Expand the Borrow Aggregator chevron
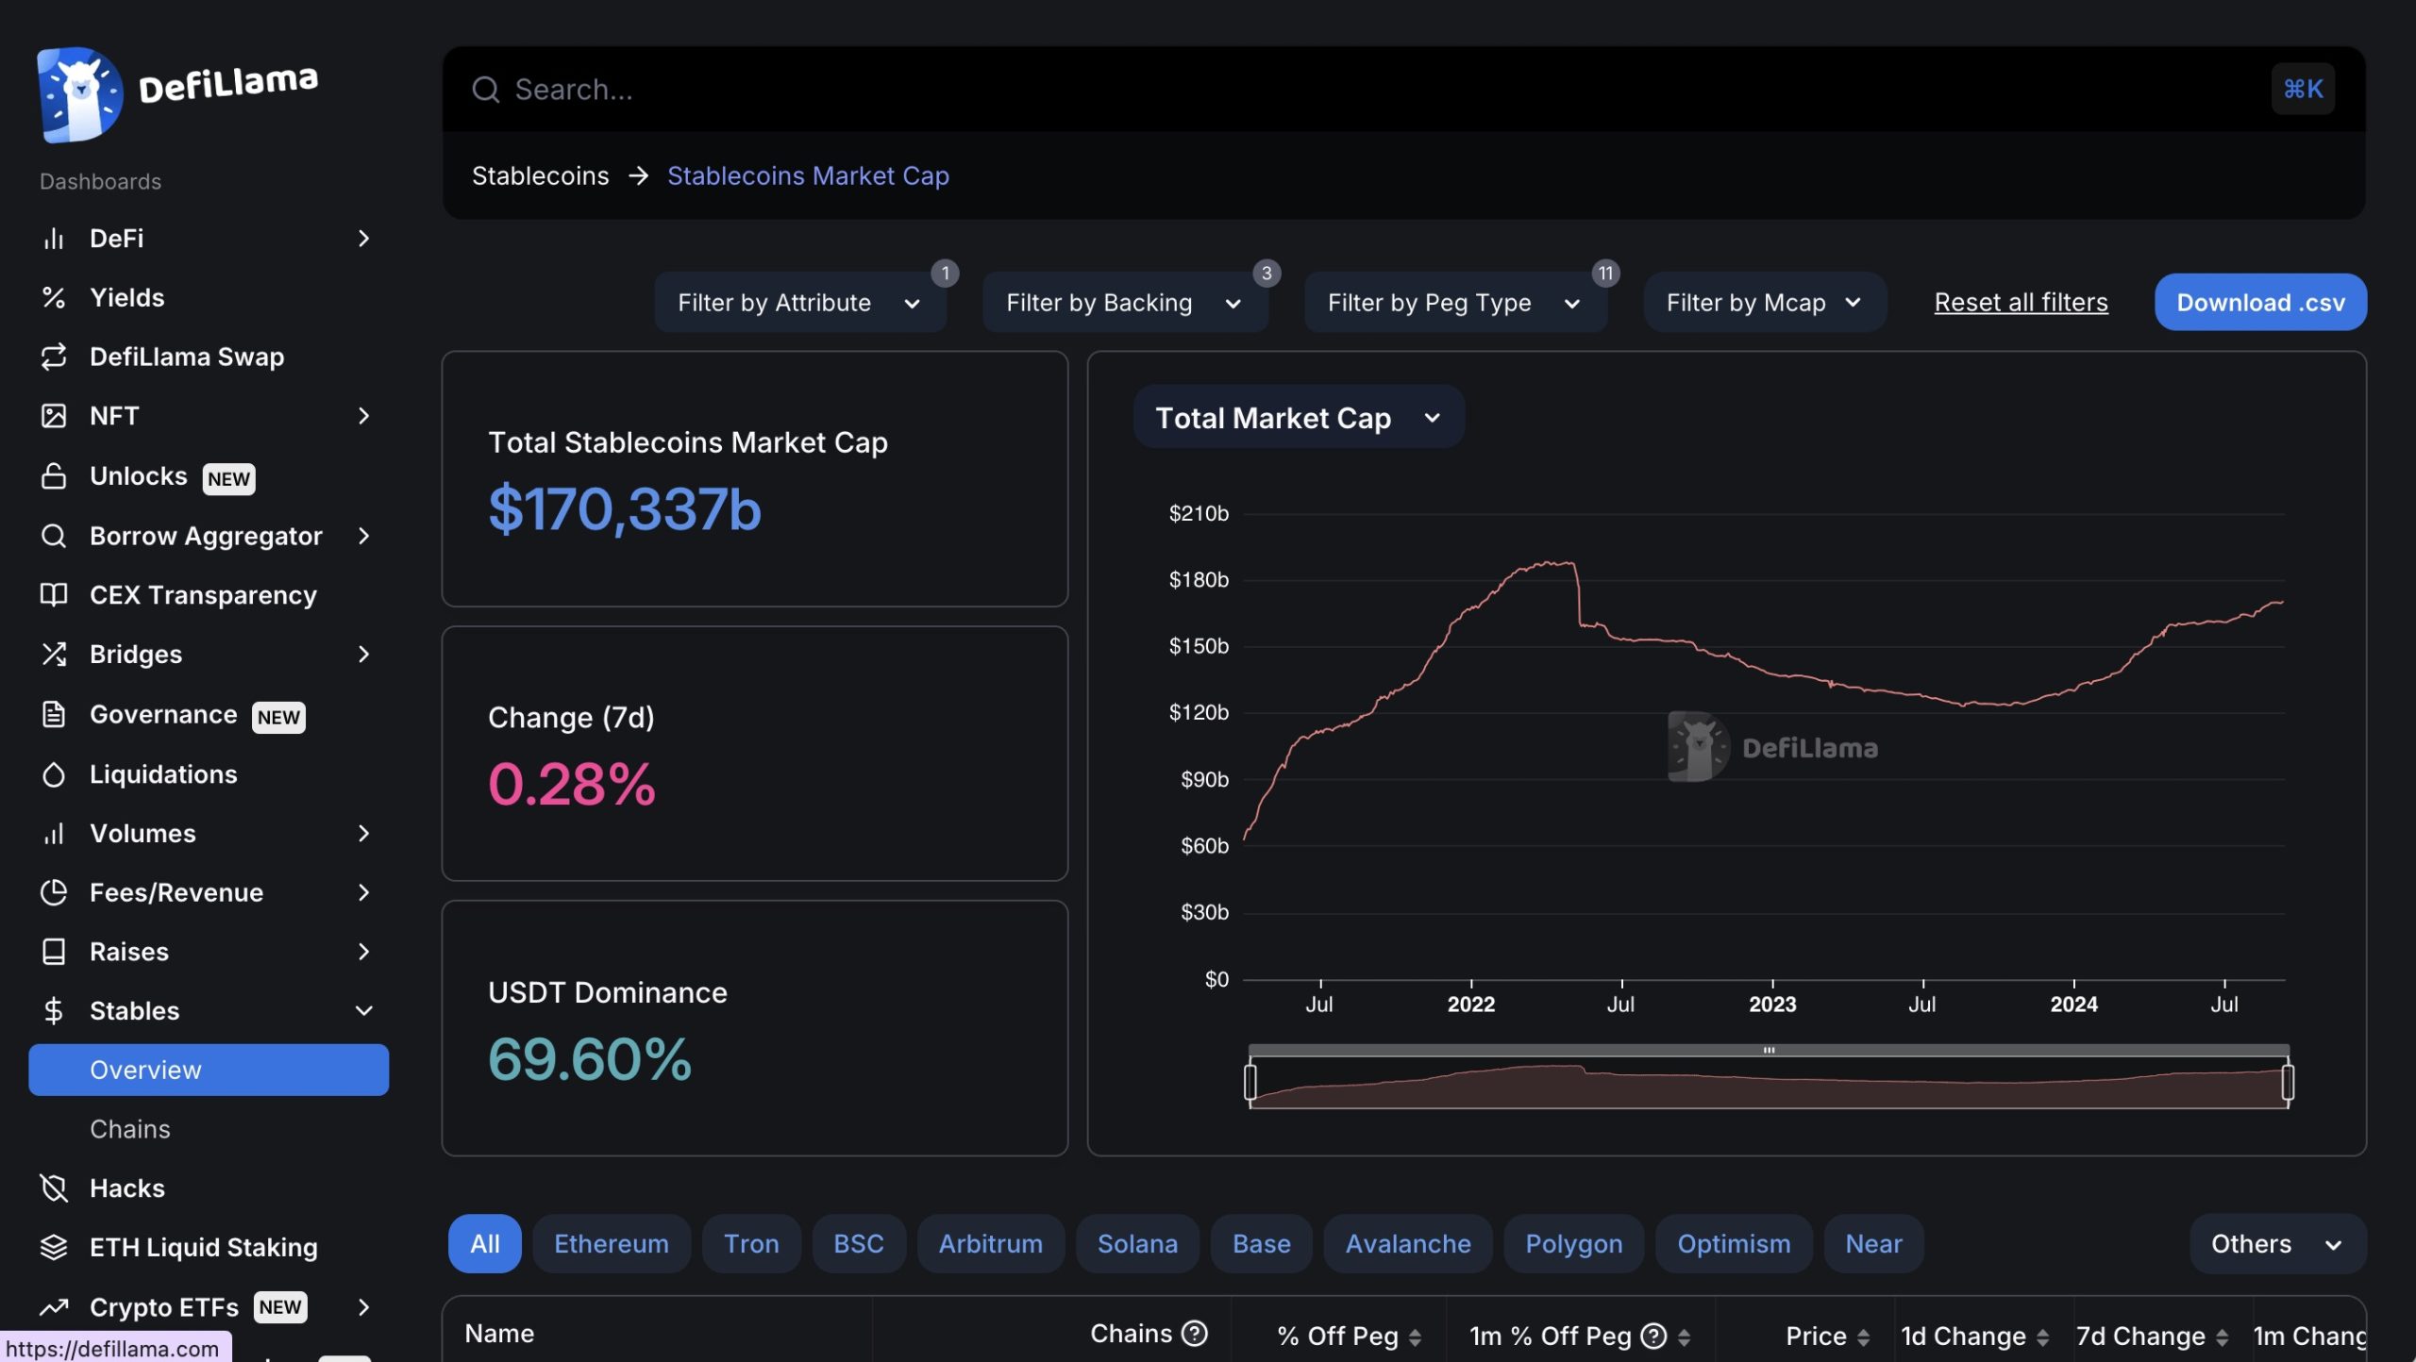 [364, 536]
